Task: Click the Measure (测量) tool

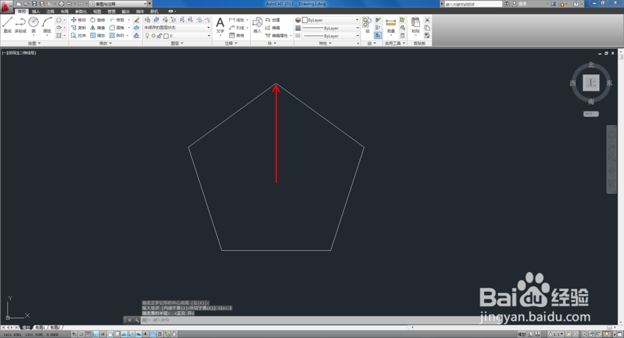Action: point(391,26)
